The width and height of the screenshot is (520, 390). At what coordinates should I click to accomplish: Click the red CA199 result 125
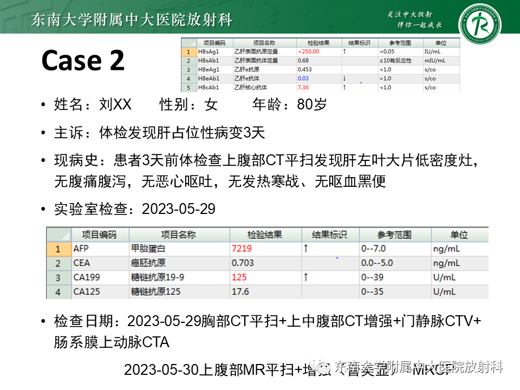pyautogui.click(x=239, y=277)
